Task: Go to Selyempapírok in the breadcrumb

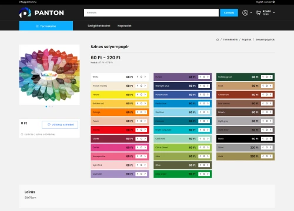Action: (x=265, y=39)
